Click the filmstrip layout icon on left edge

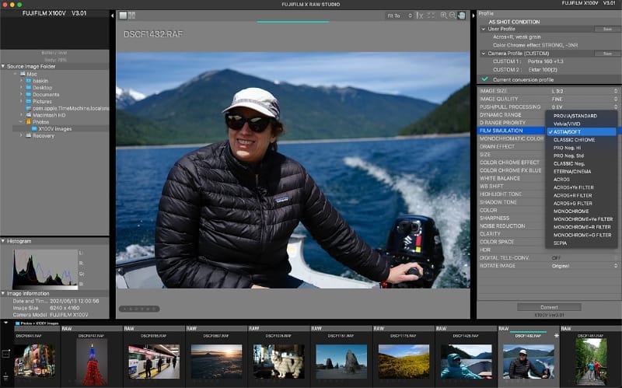[5, 354]
